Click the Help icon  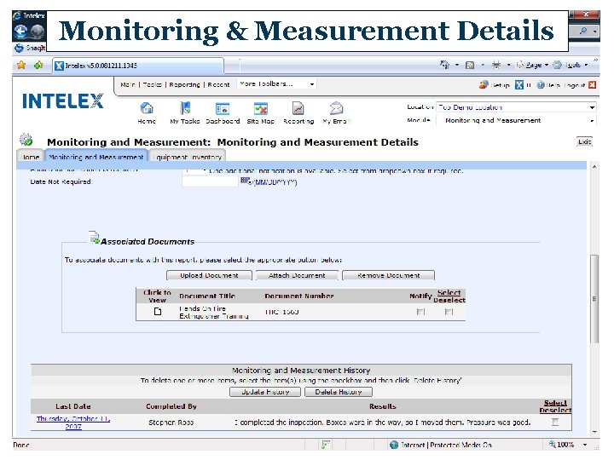(541, 84)
